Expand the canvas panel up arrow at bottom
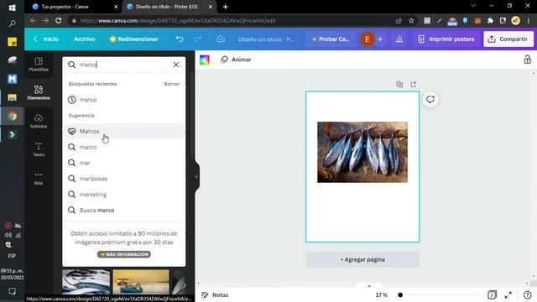Viewport: 537px width, 302px height. coord(369,285)
